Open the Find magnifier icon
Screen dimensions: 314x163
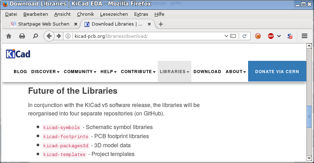pyautogui.click(x=35, y=36)
